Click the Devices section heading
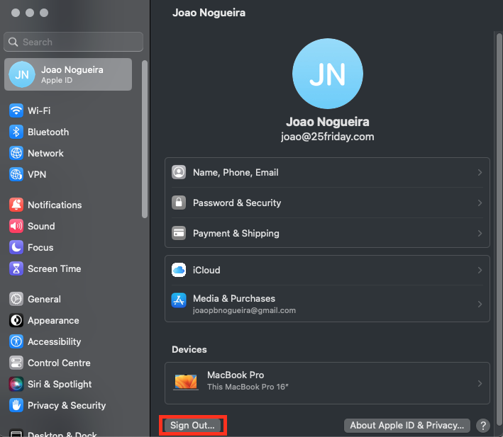 point(189,349)
